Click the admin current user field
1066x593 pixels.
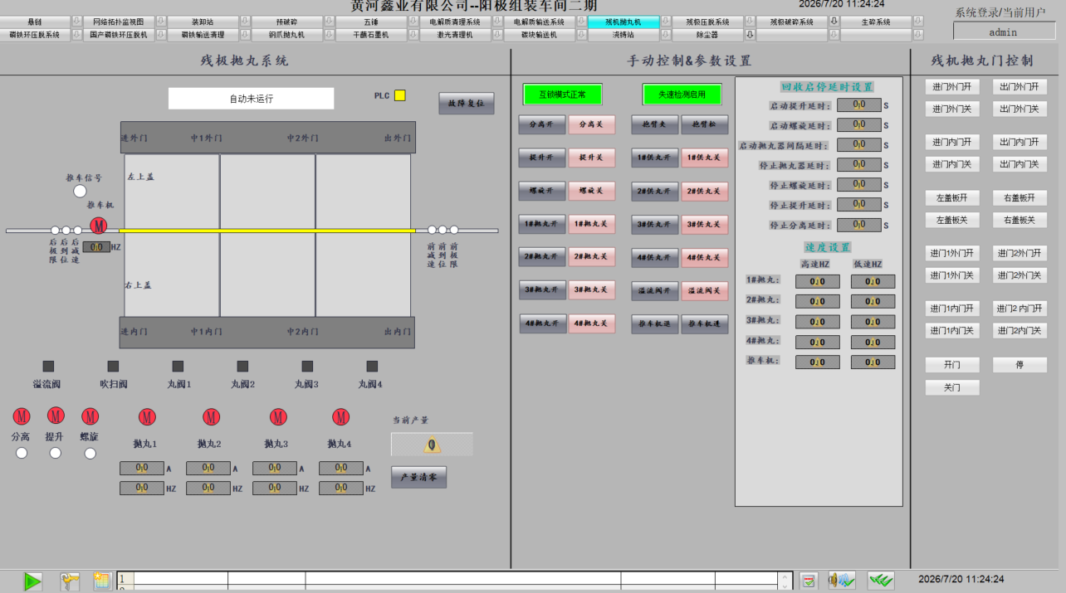pos(1003,32)
